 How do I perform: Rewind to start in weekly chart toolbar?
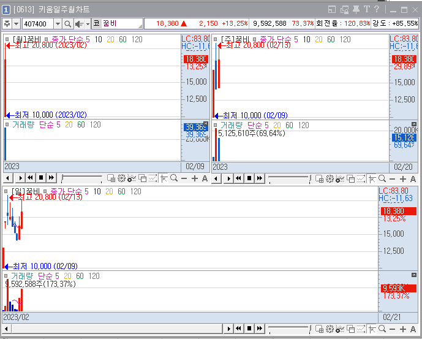[x=238, y=178]
